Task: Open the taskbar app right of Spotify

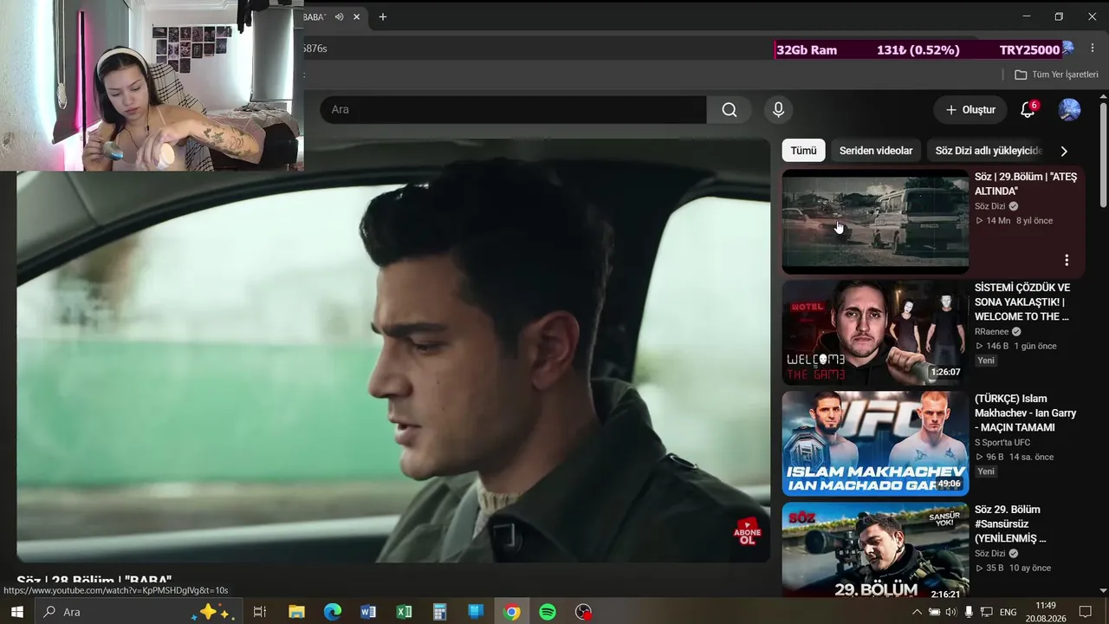Action: [x=584, y=612]
